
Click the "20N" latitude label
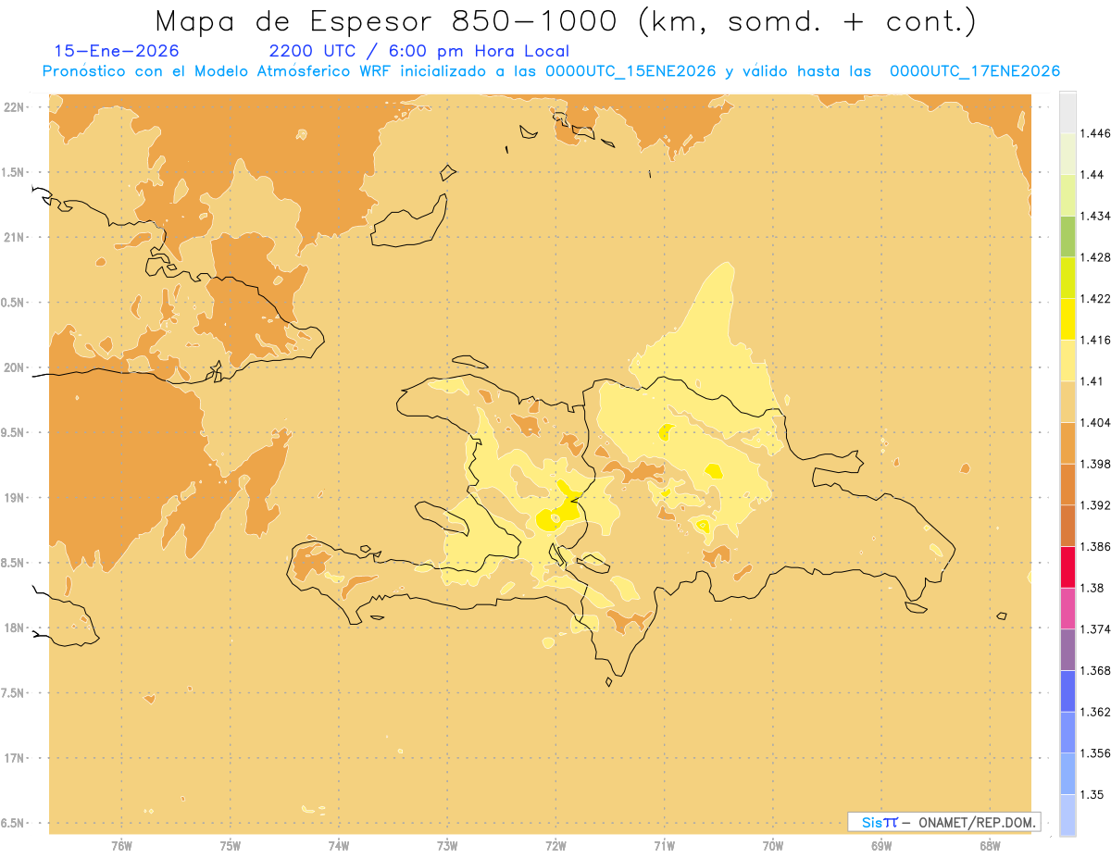[x=16, y=367]
